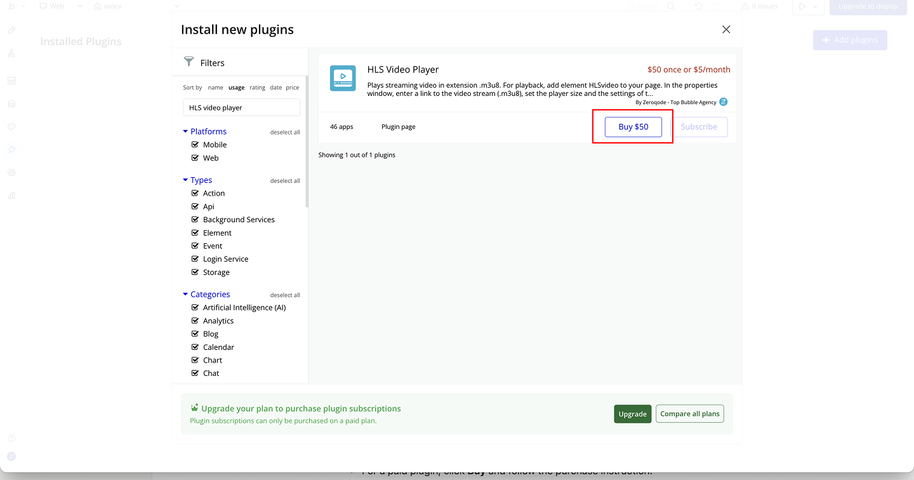Screen dimensions: 914x480
Task: Uncheck the Artificial Intelligence (AI) category
Action: 195,307
